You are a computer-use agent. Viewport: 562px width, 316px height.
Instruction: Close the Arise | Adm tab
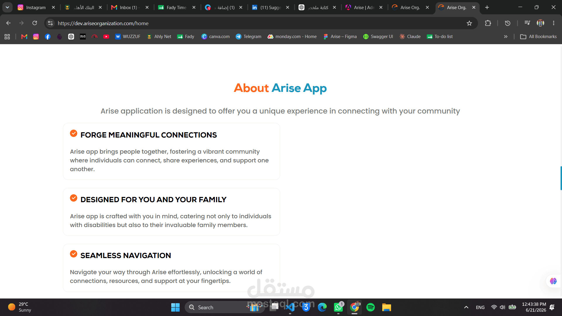(381, 7)
